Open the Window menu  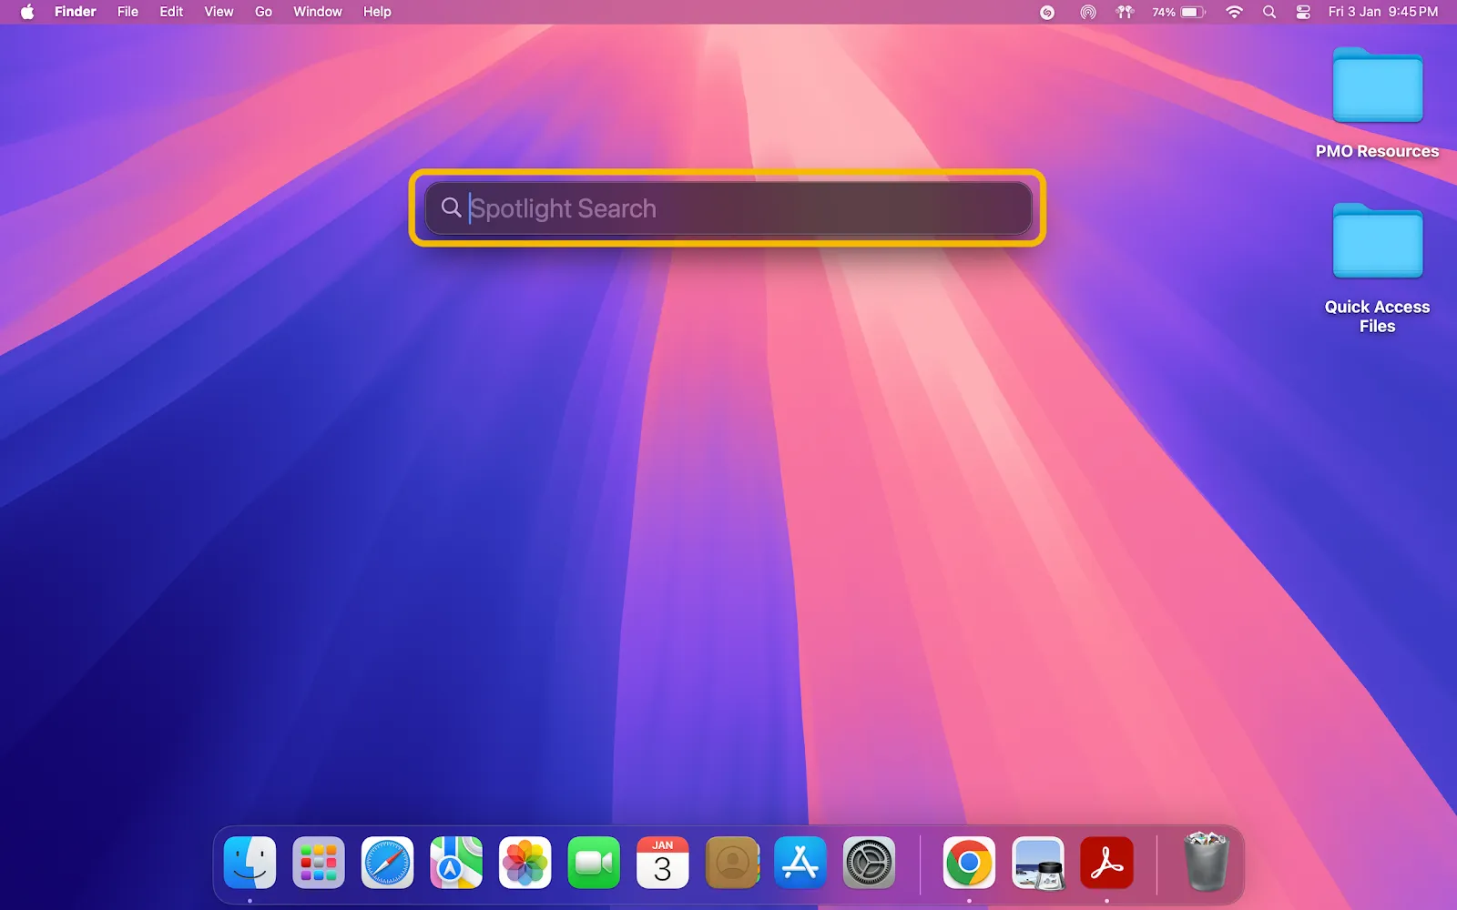pos(317,12)
